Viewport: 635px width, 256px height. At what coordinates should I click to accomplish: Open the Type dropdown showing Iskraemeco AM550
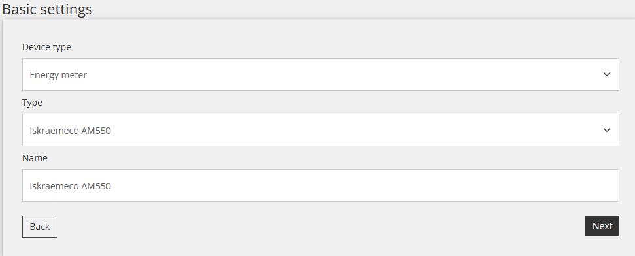(x=320, y=130)
